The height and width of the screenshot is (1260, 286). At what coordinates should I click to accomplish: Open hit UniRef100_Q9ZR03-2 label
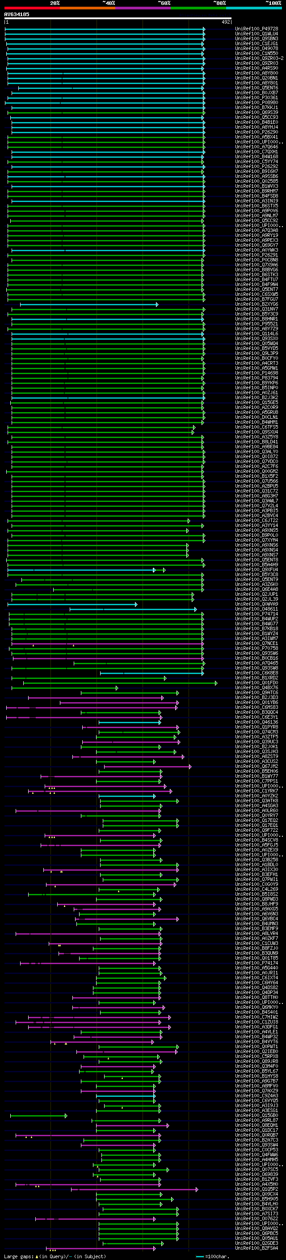click(259, 58)
